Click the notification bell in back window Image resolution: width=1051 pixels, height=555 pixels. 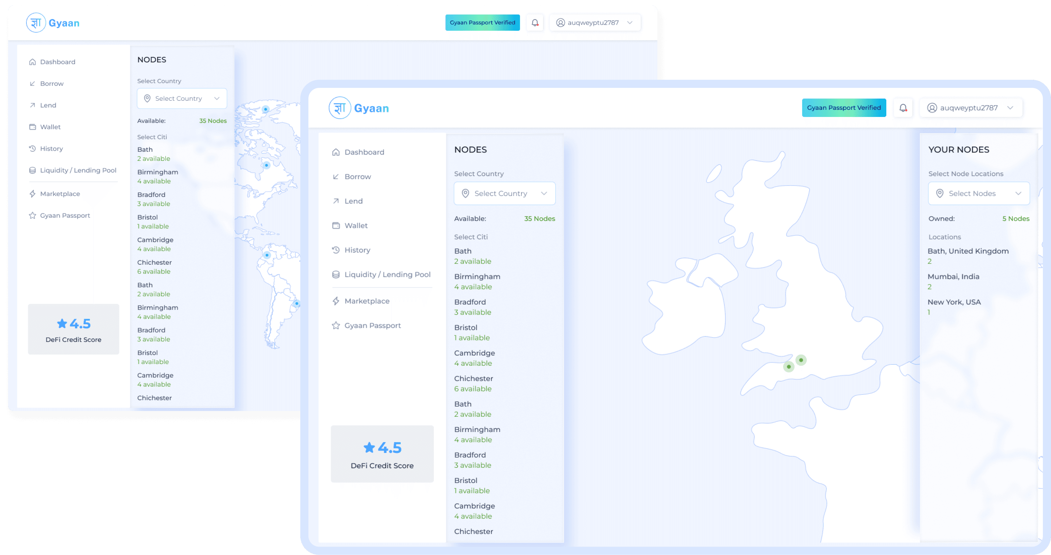[x=535, y=22]
